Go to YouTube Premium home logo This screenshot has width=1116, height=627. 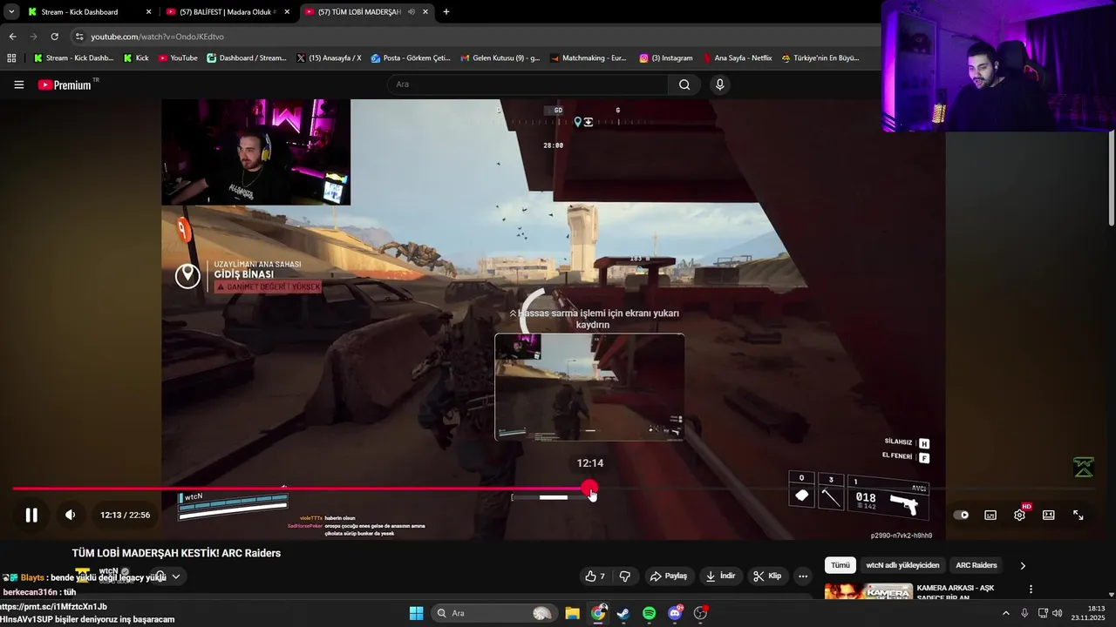click(65, 84)
